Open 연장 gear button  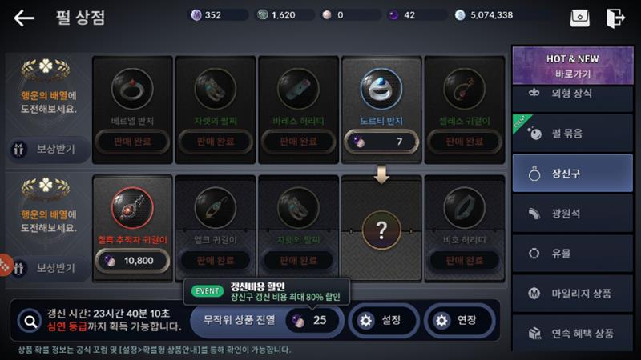pos(459,321)
